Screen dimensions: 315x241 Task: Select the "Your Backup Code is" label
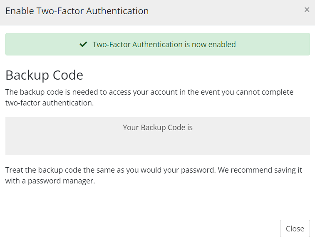point(158,127)
